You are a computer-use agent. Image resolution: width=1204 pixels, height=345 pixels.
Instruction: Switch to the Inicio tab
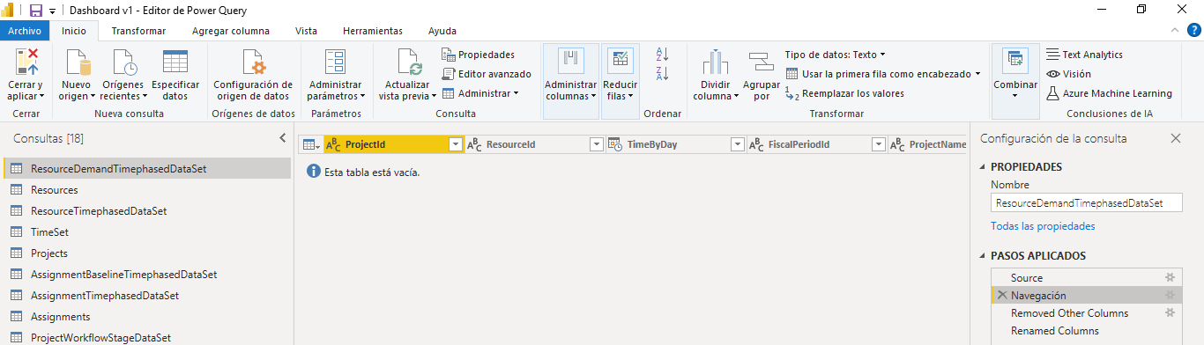[x=73, y=31]
